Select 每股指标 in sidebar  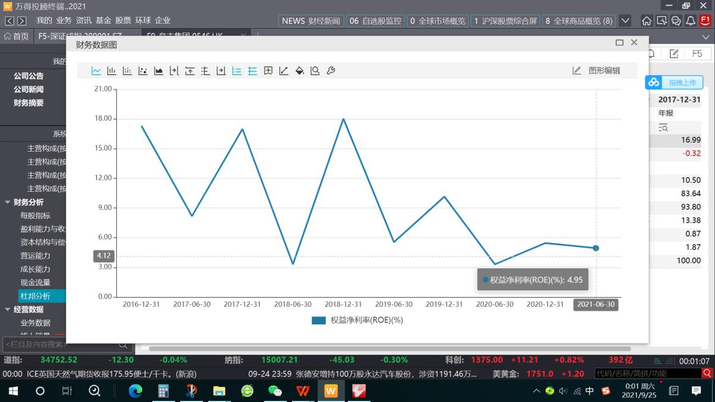pyautogui.click(x=36, y=216)
